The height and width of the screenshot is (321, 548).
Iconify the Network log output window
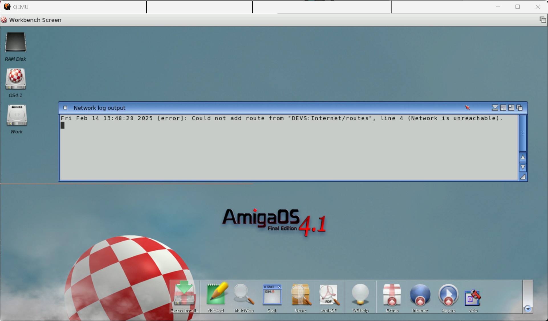(x=495, y=108)
